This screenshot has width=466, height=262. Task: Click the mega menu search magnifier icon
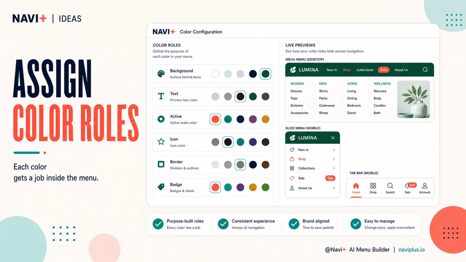(x=425, y=70)
